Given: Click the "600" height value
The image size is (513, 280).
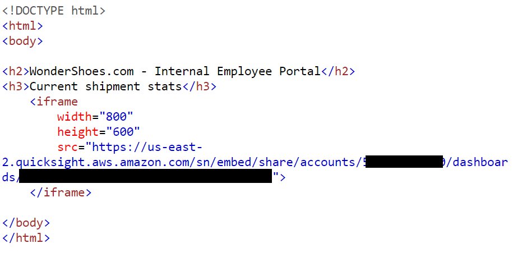Looking at the screenshot, I should (x=123, y=132).
